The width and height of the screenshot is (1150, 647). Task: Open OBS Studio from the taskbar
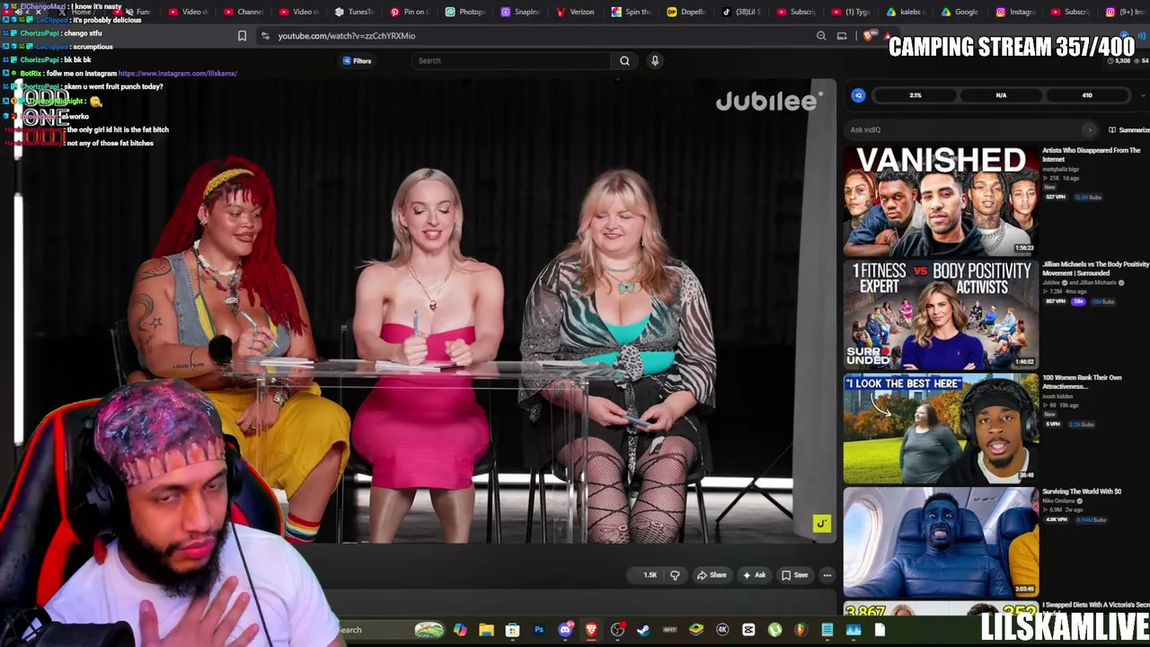[x=617, y=630]
